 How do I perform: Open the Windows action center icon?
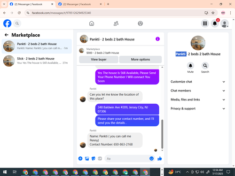pos(228,172)
